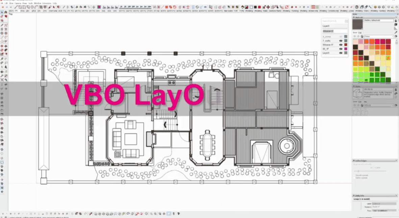The width and height of the screenshot is (399, 218).
Task: Select the Circle tool in top toolbar
Action: pos(32,7)
